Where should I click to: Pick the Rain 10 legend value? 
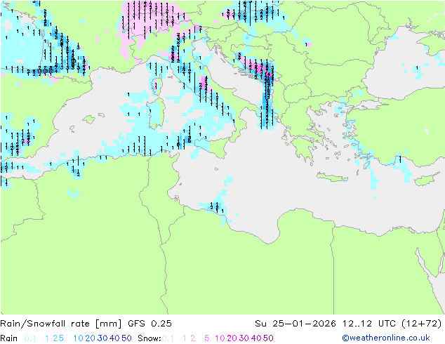[79, 338]
